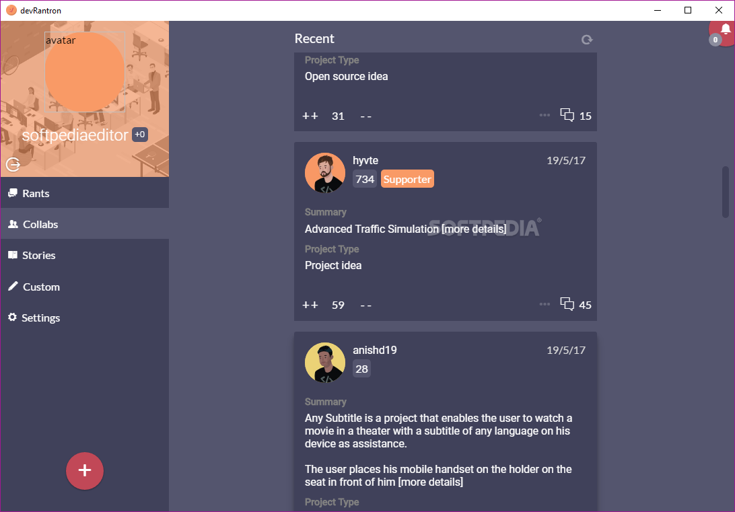
Task: Downvote the Open source idea post
Action: coord(365,116)
